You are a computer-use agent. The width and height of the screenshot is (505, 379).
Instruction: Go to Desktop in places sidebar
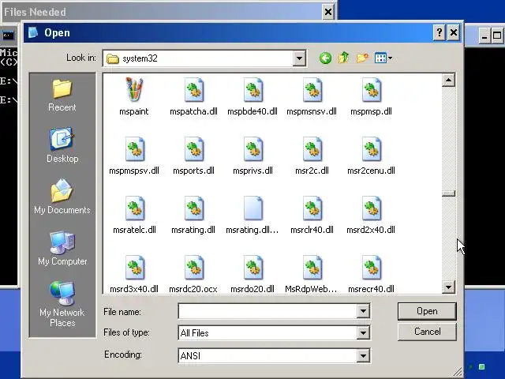pyautogui.click(x=62, y=145)
